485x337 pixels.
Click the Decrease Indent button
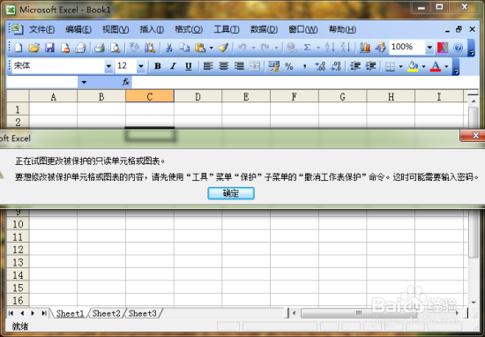[x=355, y=66]
